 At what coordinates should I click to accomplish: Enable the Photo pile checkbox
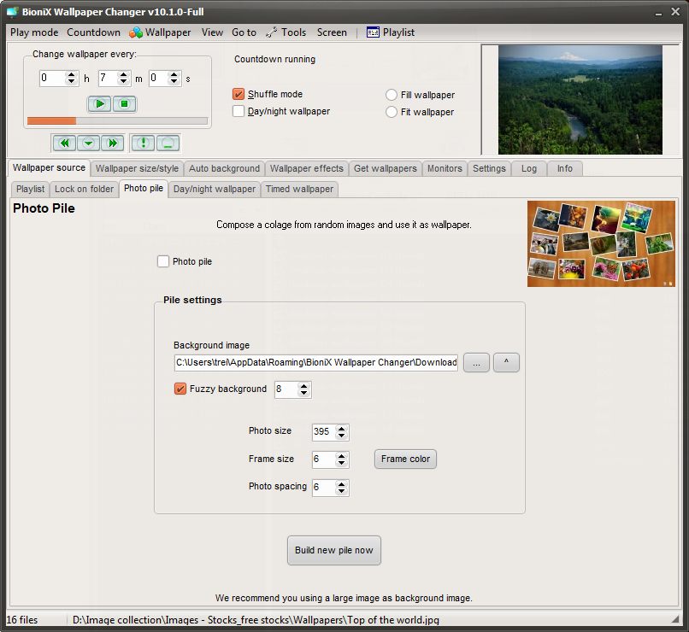tap(163, 261)
